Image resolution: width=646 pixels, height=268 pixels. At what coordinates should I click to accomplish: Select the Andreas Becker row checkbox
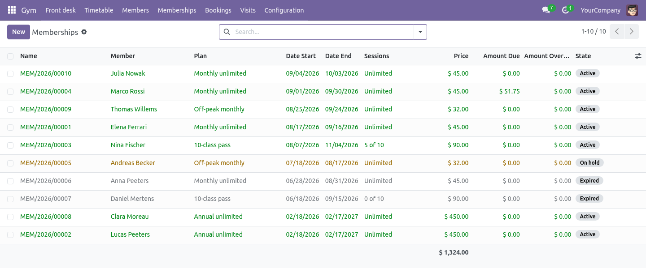pos(10,163)
